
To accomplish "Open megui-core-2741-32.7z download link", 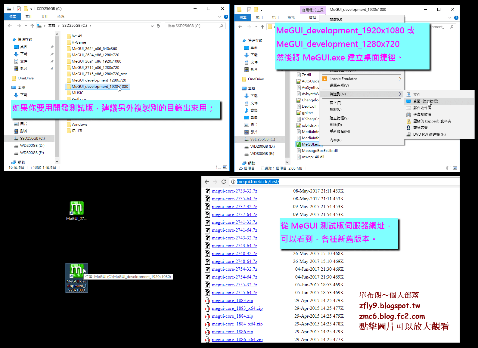I will (x=234, y=222).
